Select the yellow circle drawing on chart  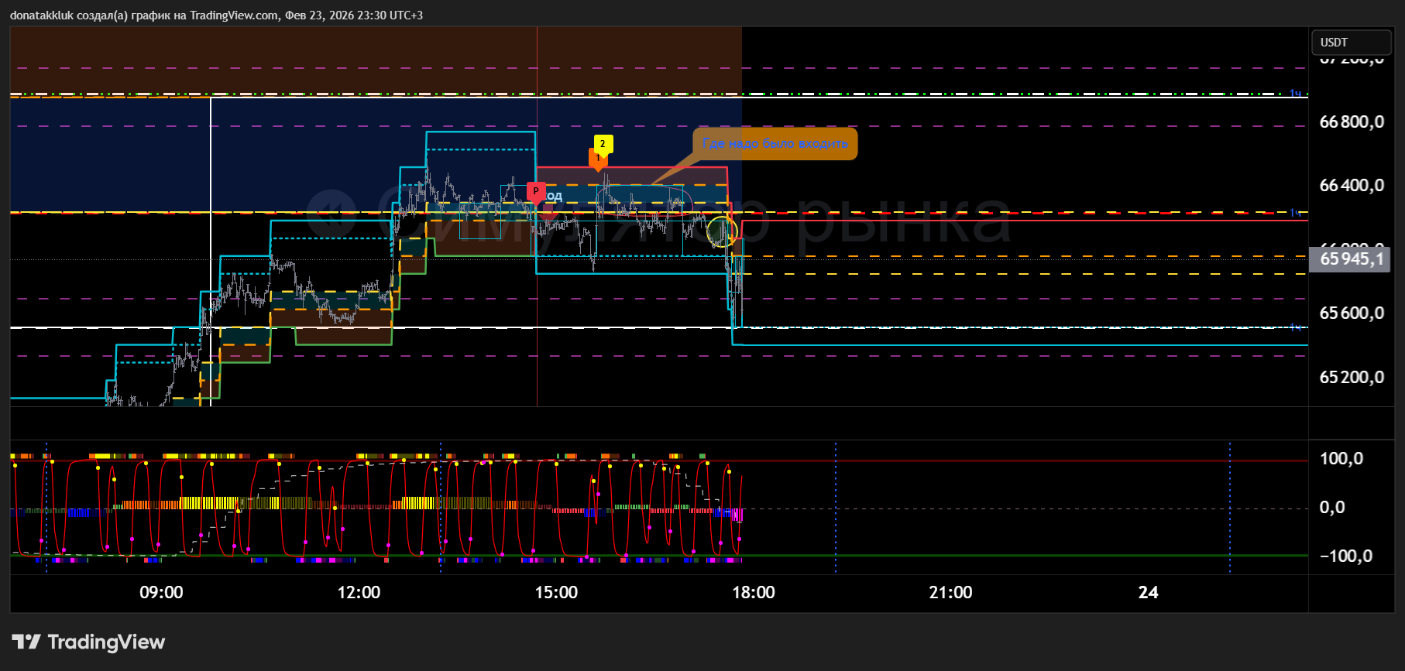pos(721,231)
